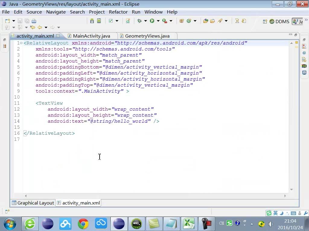The width and height of the screenshot is (309, 231).
Task: Click the TextView tag on line 11
Action: [49, 103]
